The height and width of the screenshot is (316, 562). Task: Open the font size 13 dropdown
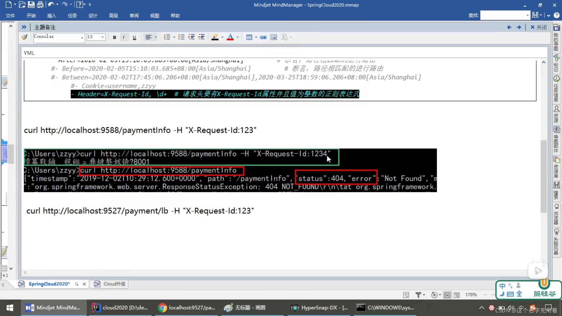[x=102, y=37]
